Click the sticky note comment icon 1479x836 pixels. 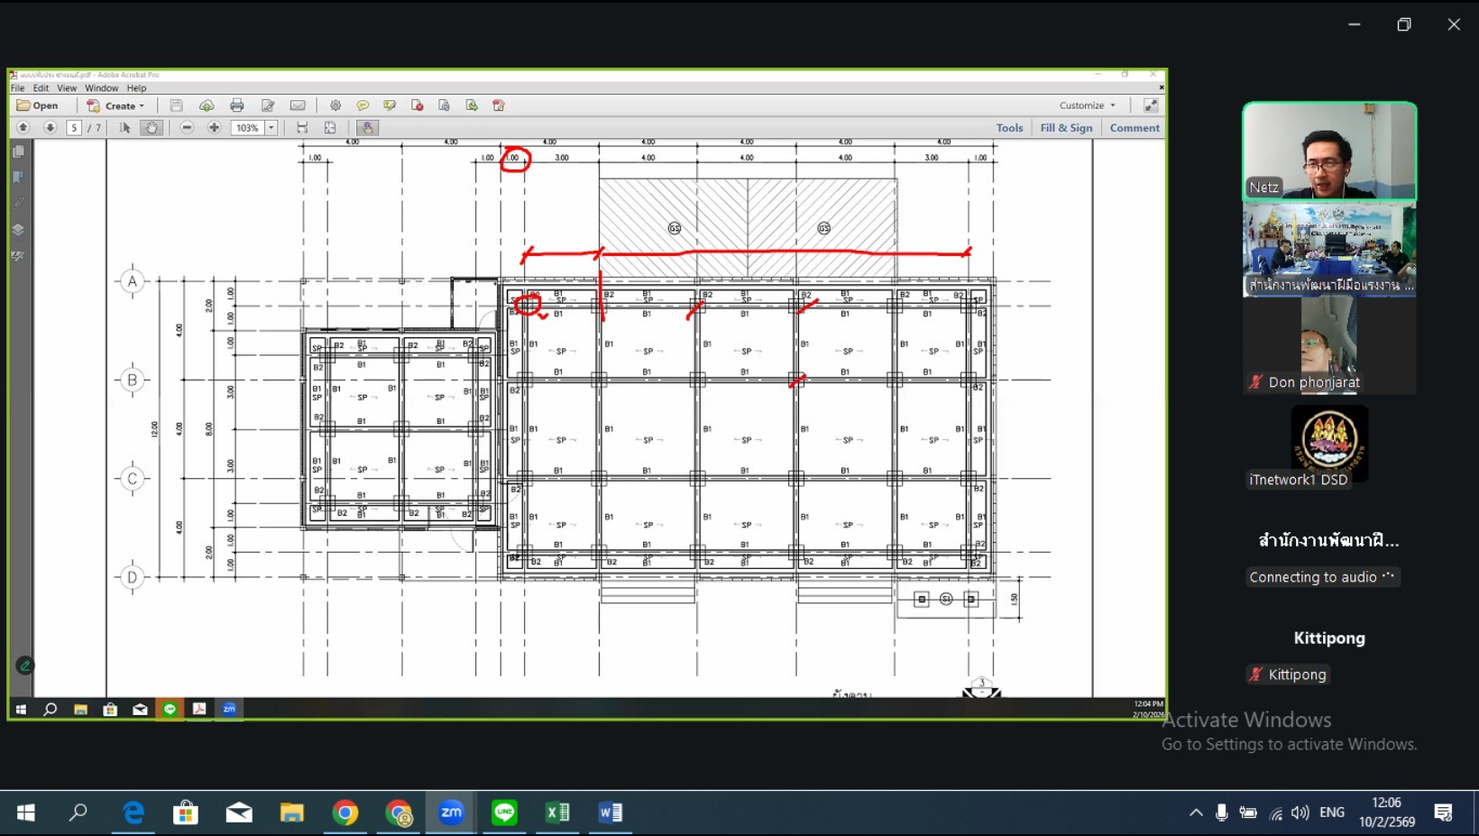pyautogui.click(x=363, y=106)
